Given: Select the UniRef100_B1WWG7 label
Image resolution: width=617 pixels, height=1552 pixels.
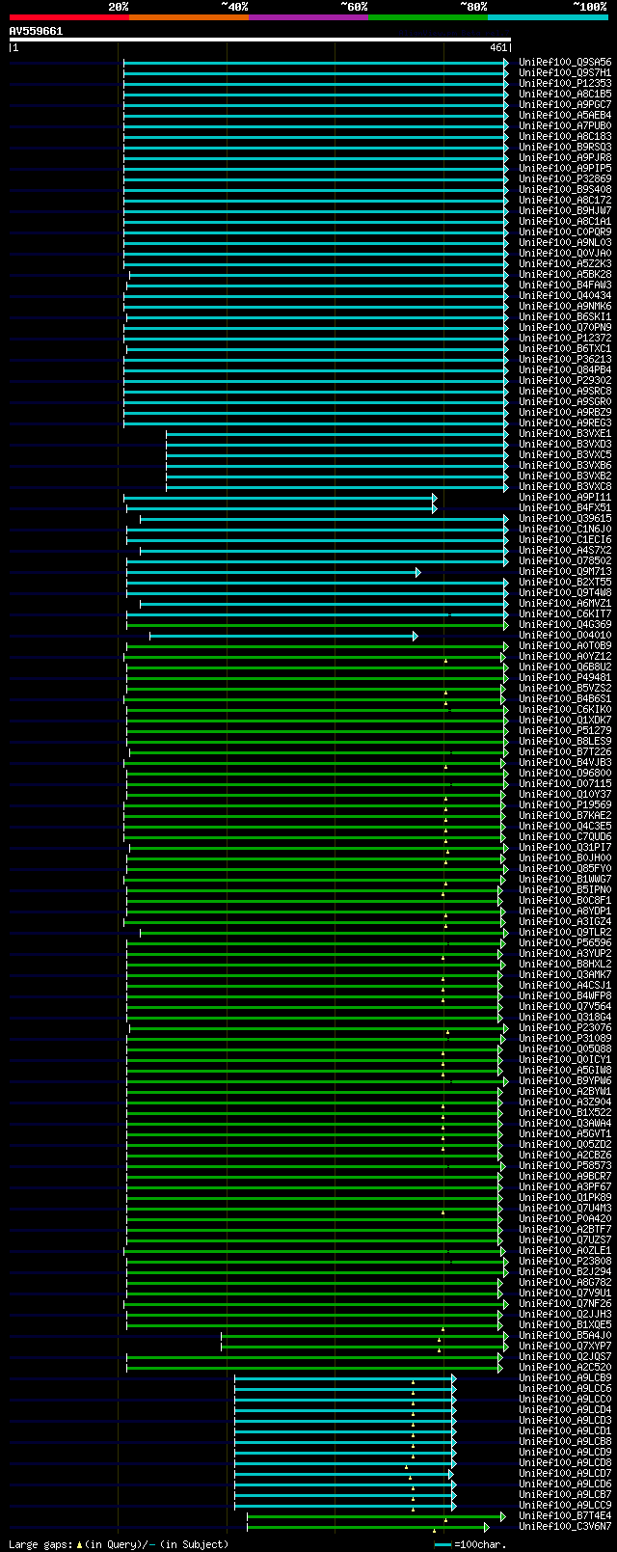Looking at the screenshot, I should 565,879.
